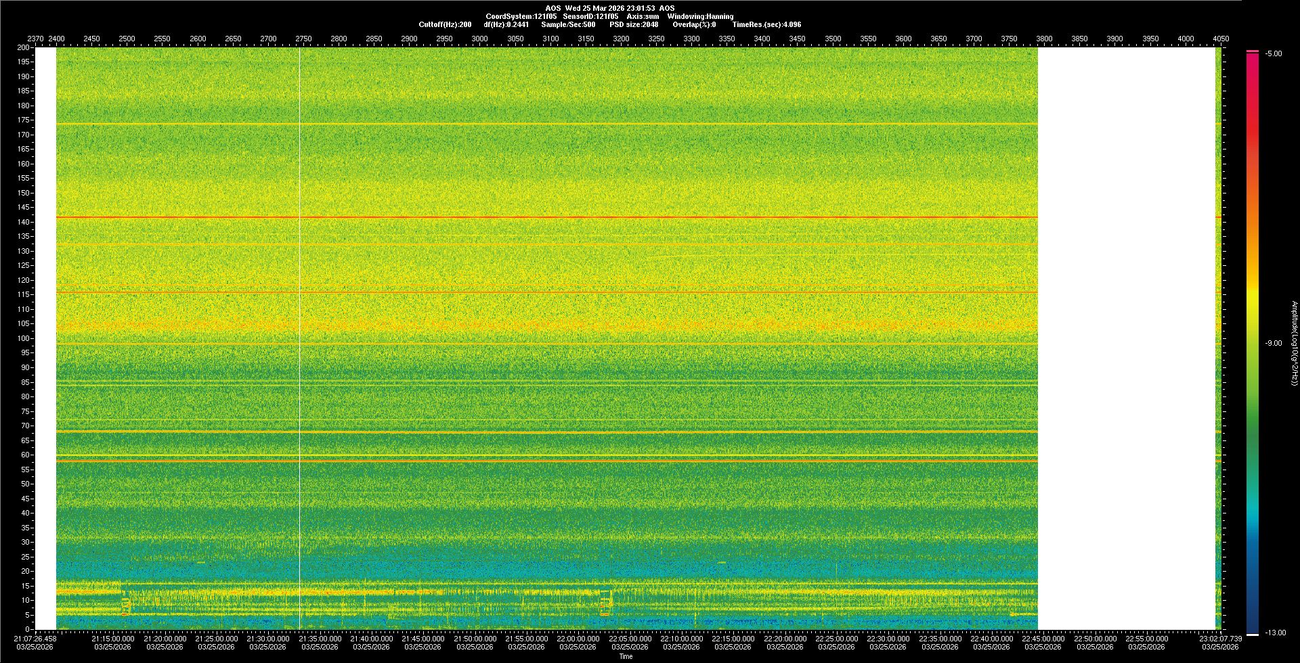Click the red 142 Hz spectral line

[542, 217]
